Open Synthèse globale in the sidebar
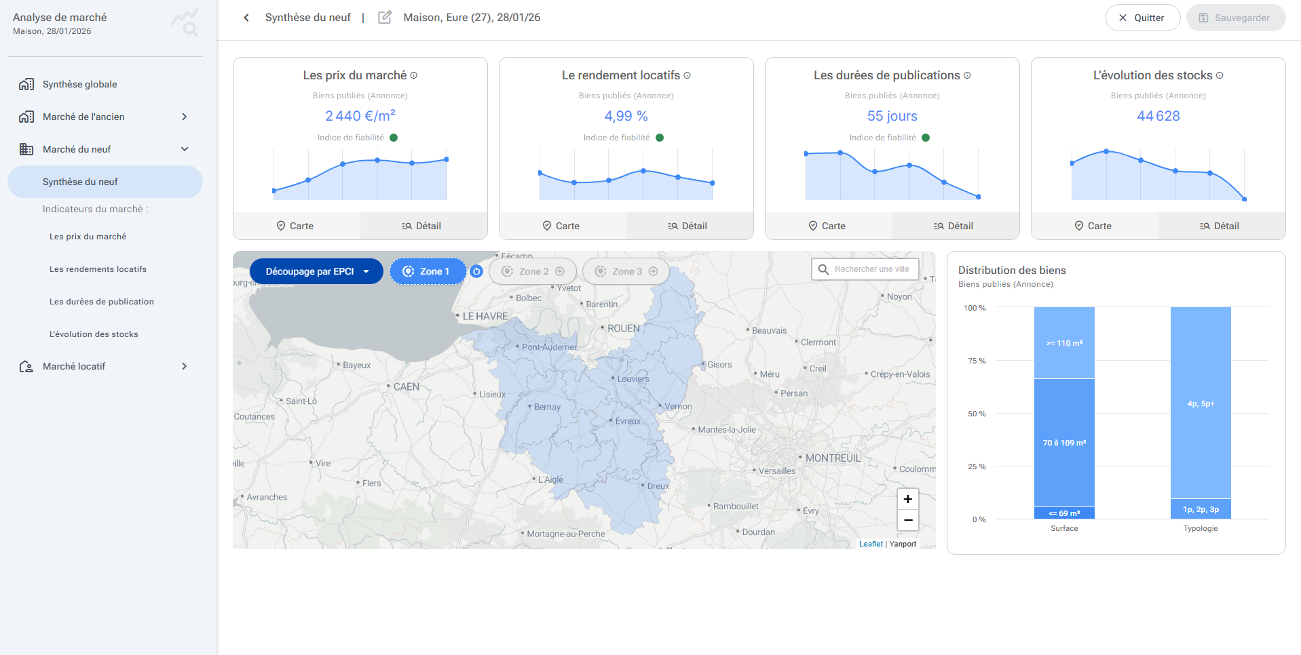This screenshot has height=655, width=1301. click(x=105, y=84)
